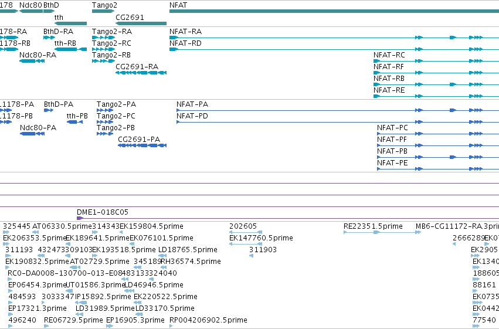Click the Tango2 gene label
Screen dimensions: 499x329
104,5
